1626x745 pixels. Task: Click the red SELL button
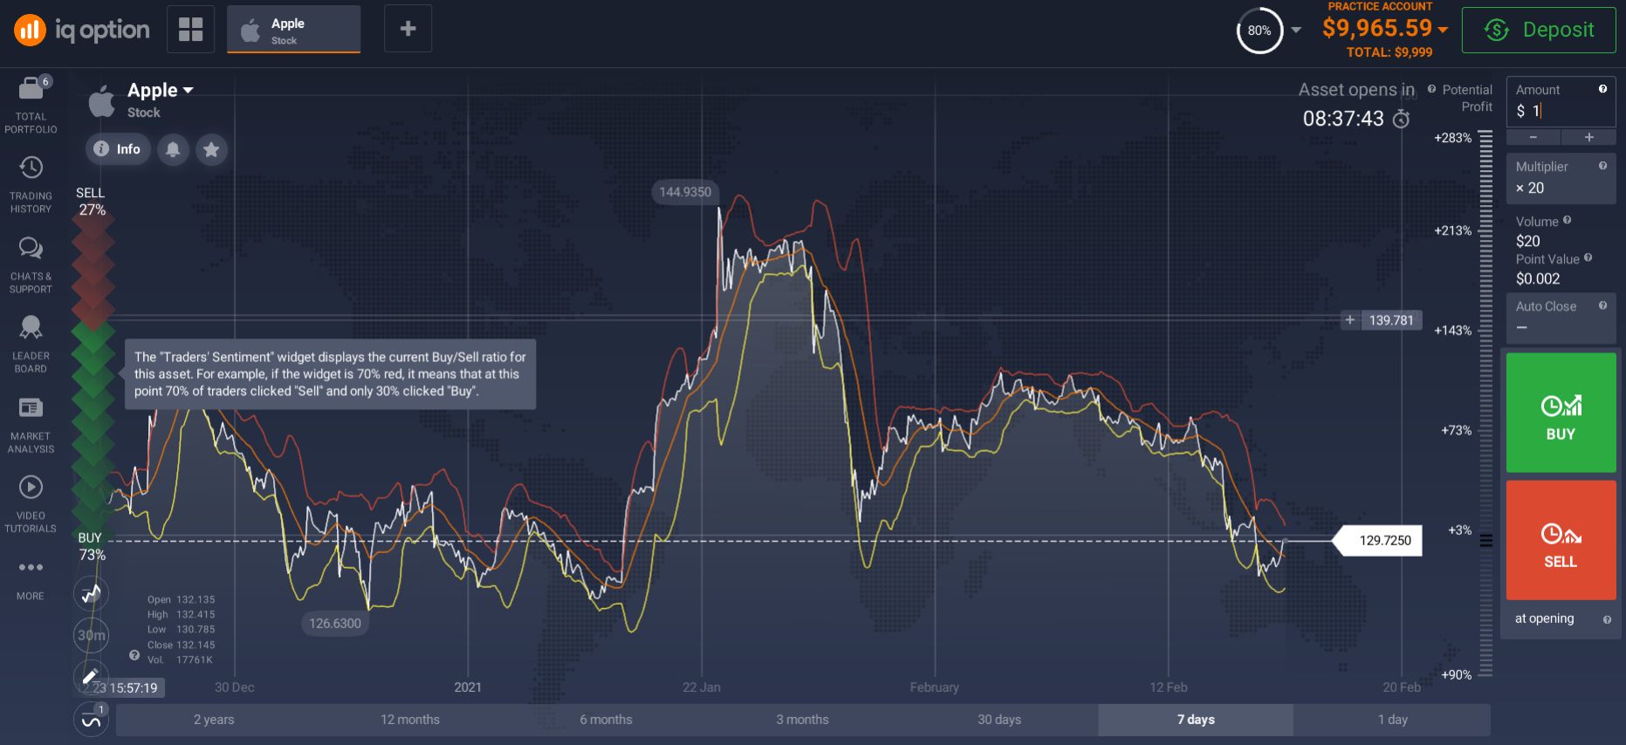1561,540
